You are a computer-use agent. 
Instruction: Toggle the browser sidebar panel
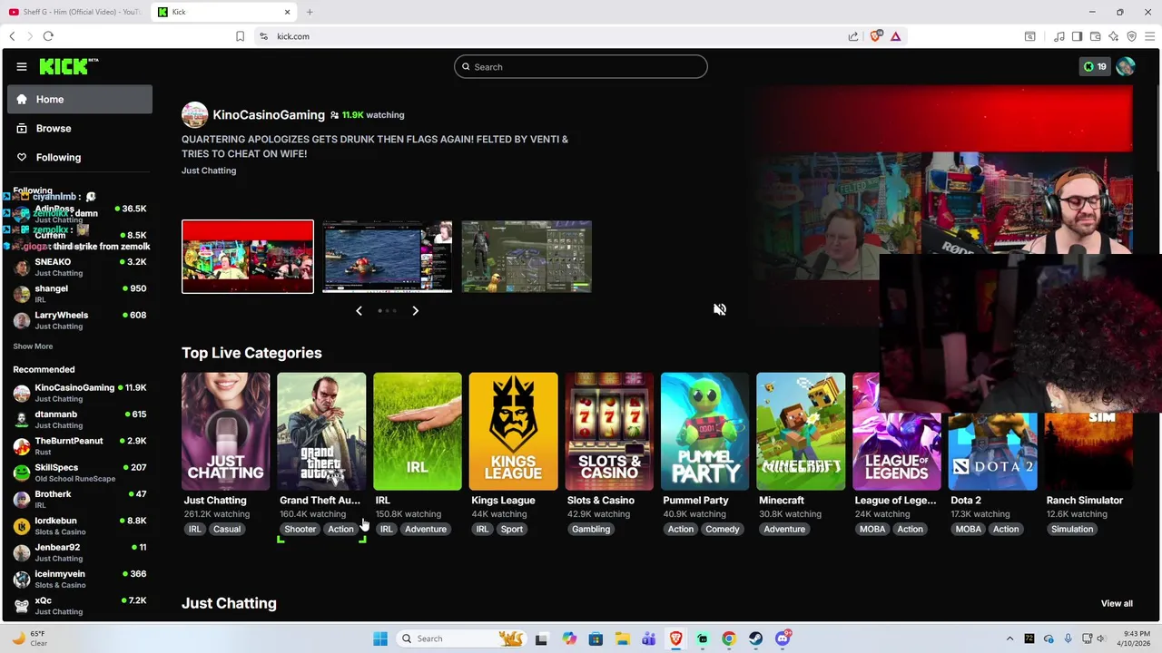point(1077,36)
